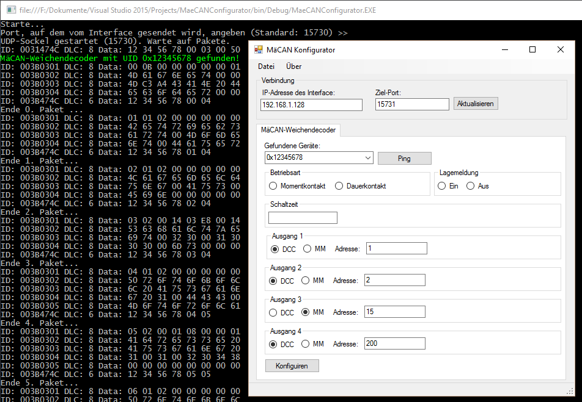Click the IP-Adresse des Interface field
582x402 pixels.
(311, 105)
